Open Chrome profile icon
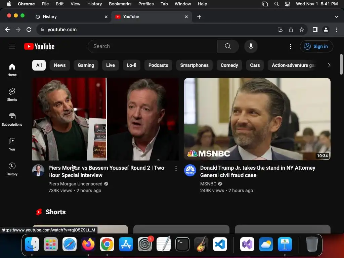344x258 pixels. tap(326, 30)
